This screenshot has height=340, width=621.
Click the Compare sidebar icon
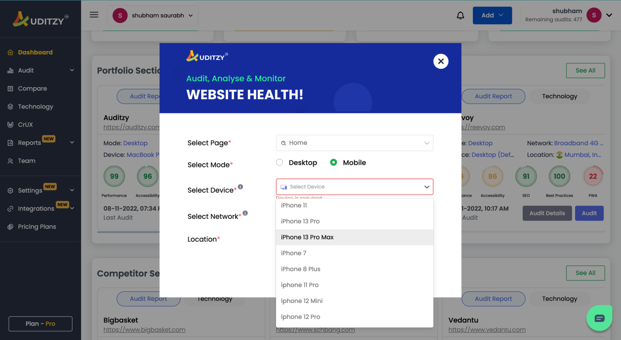tap(10, 88)
